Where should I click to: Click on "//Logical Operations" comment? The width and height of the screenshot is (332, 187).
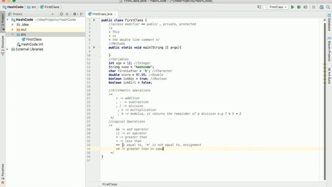pyautogui.click(x=127, y=122)
